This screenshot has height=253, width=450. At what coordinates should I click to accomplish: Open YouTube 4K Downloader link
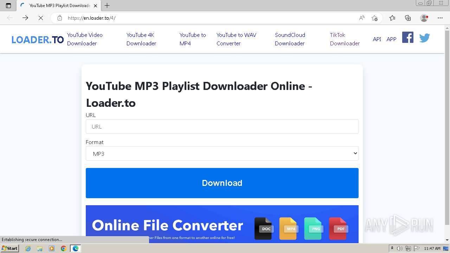141,39
